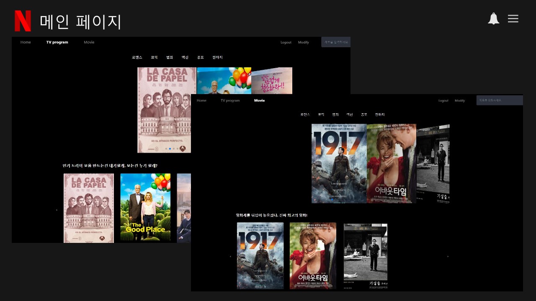Open 어바웃타임 poster in movie carousel
This screenshot has width=536, height=301.
pyautogui.click(x=392, y=163)
